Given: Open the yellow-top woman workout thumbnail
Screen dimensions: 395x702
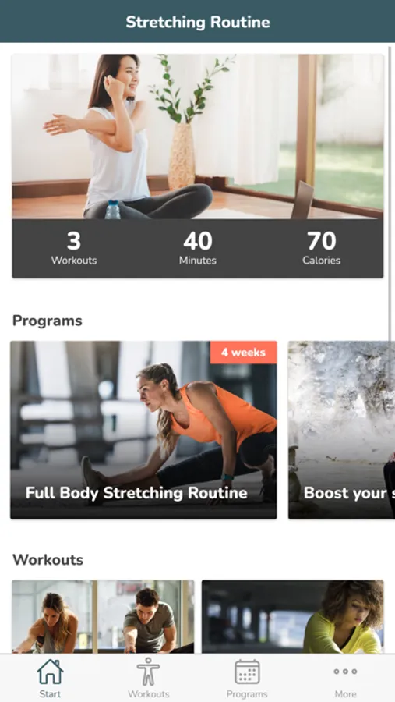Looking at the screenshot, I should click(293, 616).
